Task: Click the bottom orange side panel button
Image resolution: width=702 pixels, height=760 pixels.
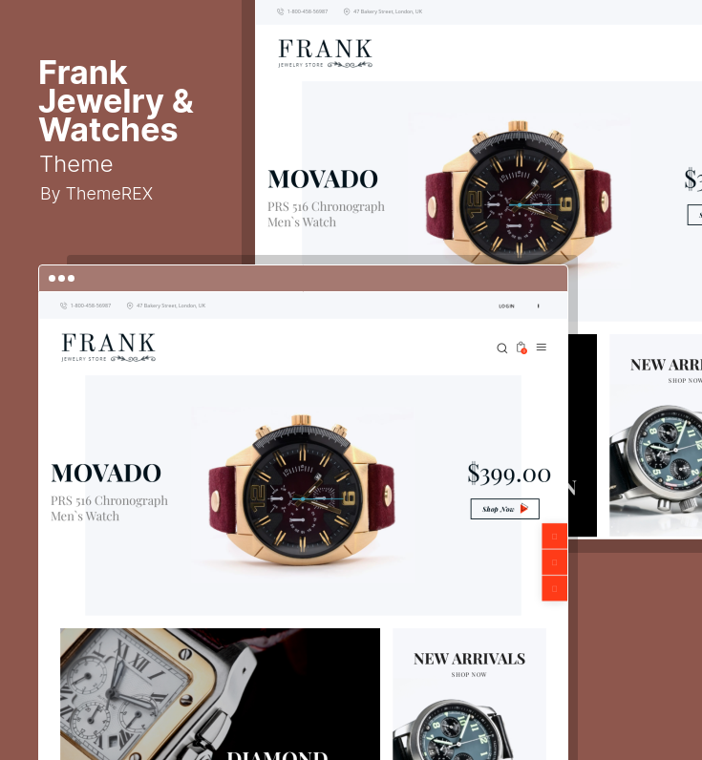Action: coord(554,588)
